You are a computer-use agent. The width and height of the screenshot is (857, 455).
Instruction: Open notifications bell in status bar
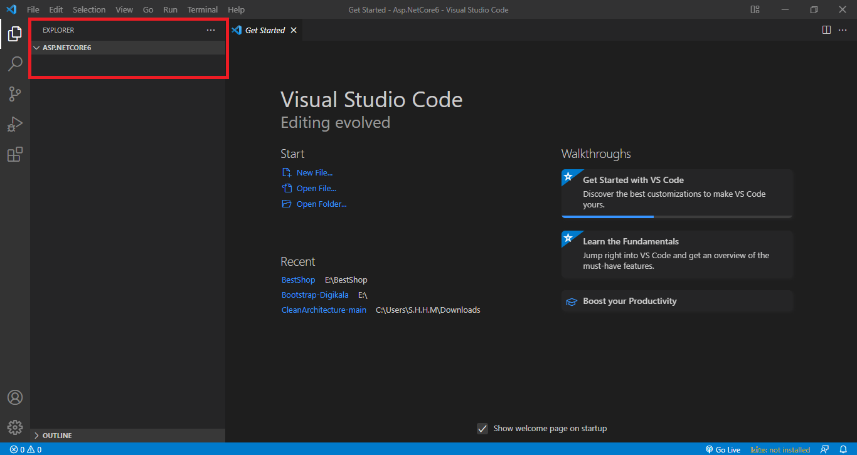pyautogui.click(x=843, y=449)
